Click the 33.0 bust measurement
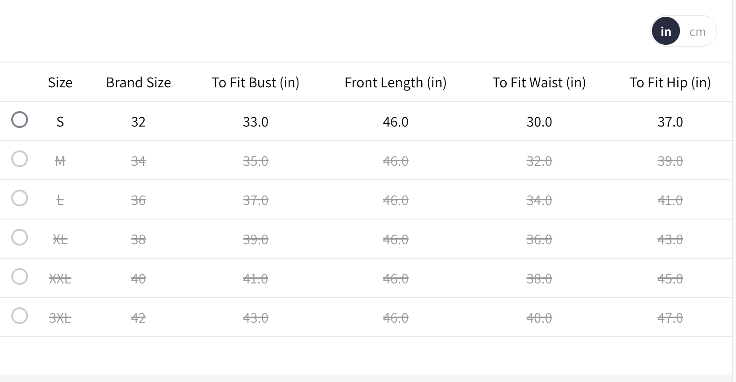This screenshot has width=736, height=382. (x=255, y=122)
